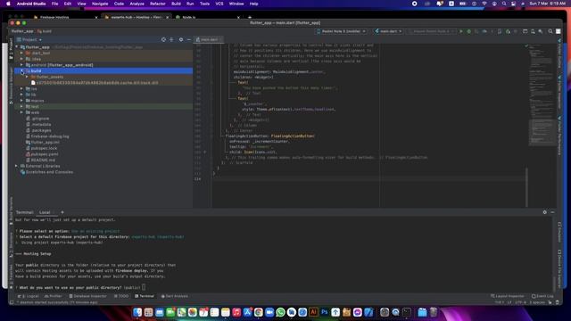Image resolution: width=571 pixels, height=321 pixels.
Task: Hide the terminal panel with minus icon
Action: [x=552, y=212]
